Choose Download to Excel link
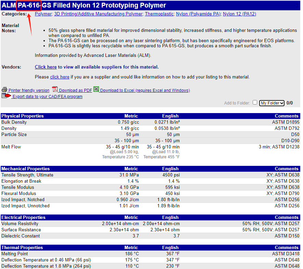Viewport: 303px width, 269px height. pyautogui.click(x=145, y=90)
